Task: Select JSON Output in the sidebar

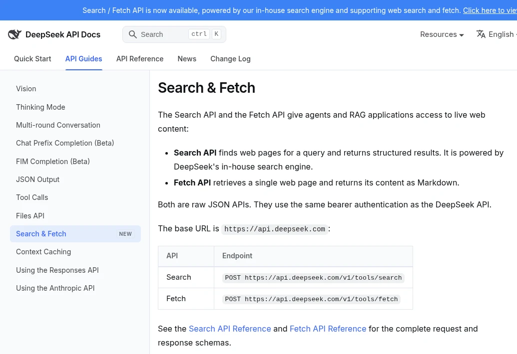Action: point(75,179)
